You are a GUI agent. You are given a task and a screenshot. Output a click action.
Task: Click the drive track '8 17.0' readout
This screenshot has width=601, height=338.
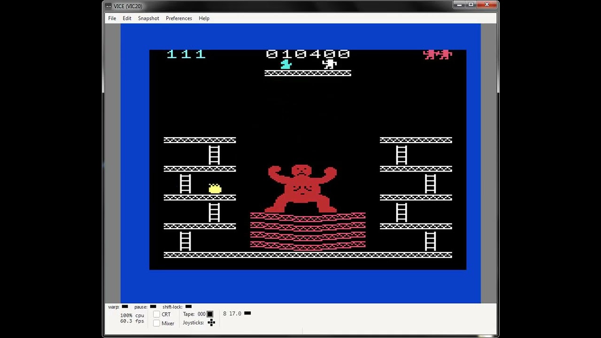click(x=232, y=314)
